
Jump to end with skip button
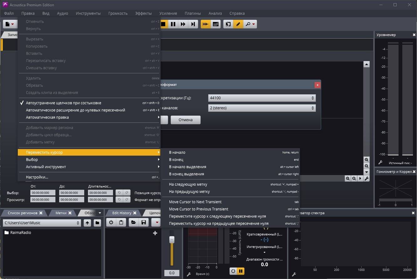(193, 24)
